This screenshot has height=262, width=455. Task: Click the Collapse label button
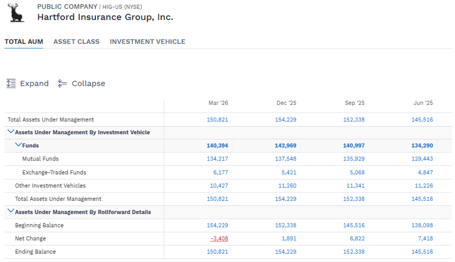click(88, 83)
